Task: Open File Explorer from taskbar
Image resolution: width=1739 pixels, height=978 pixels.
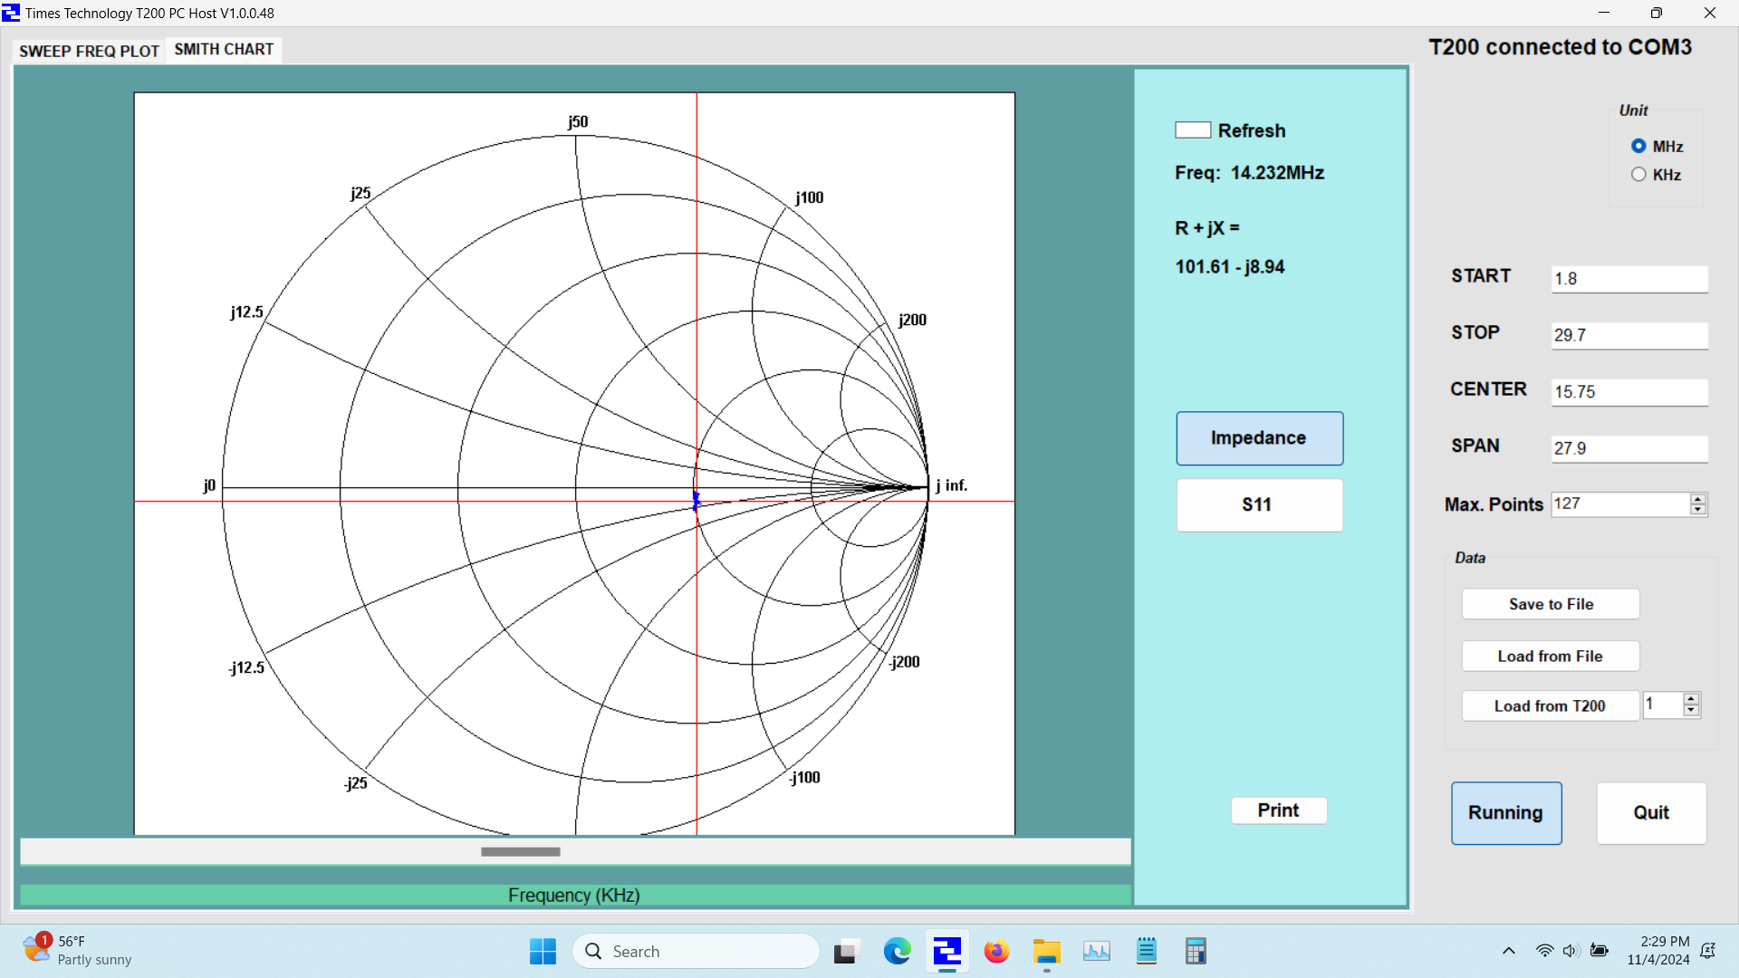Action: point(1046,952)
